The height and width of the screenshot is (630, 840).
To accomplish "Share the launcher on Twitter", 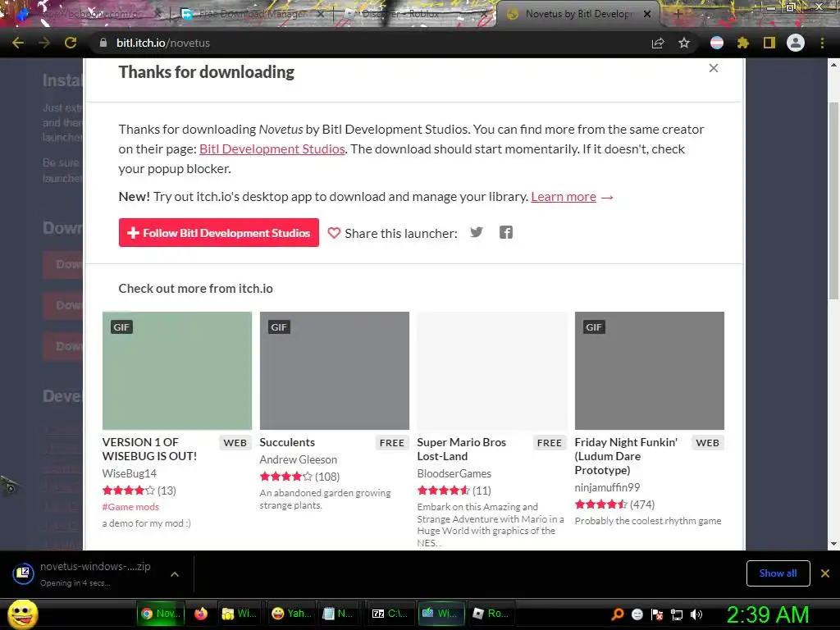I will coord(477,232).
